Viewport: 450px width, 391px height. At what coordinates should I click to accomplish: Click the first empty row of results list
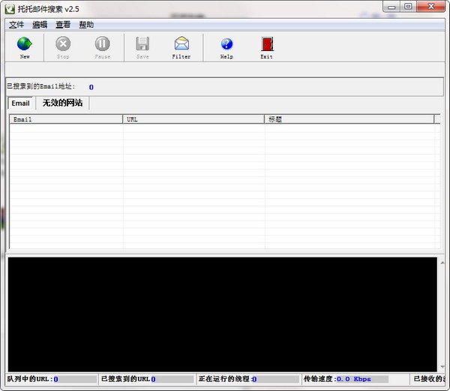point(222,129)
